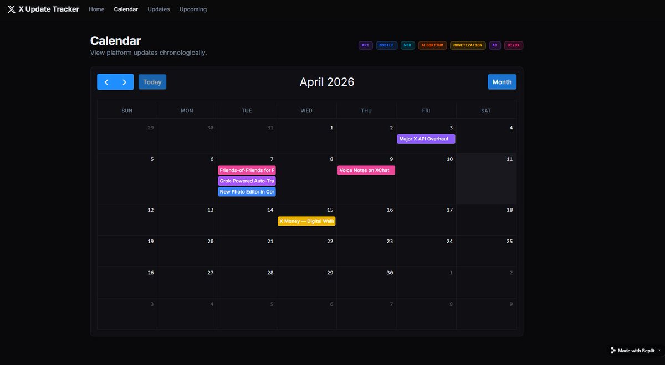The width and height of the screenshot is (665, 365).
Task: Filter by the MOBILE tag
Action: point(387,45)
